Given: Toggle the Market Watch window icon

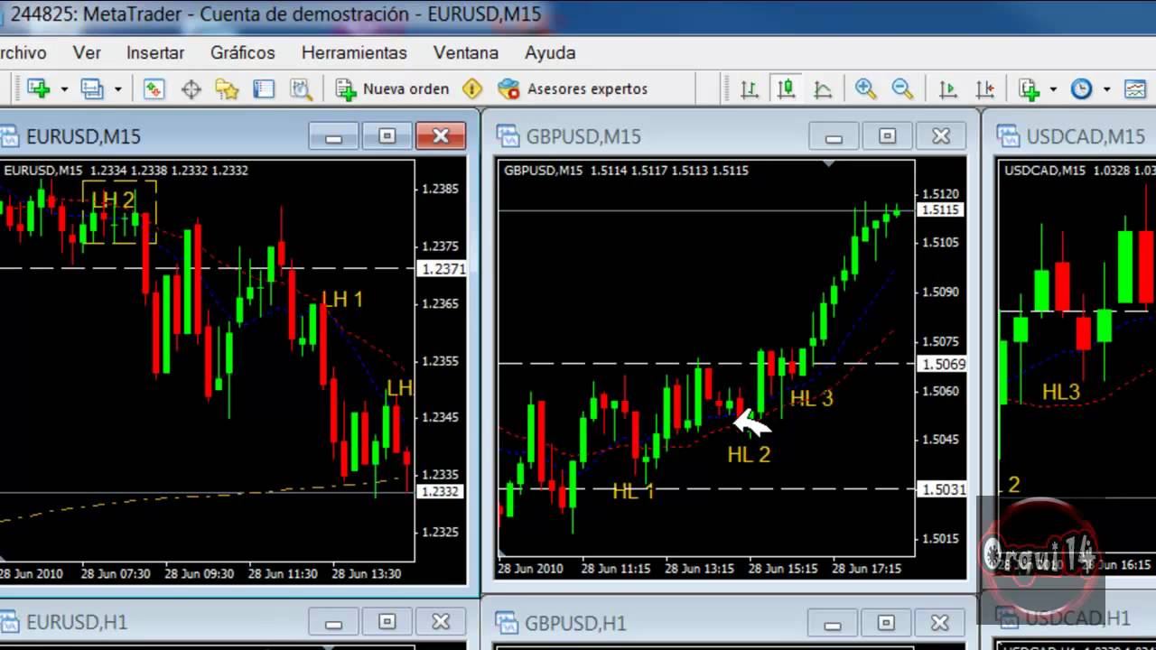Looking at the screenshot, I should 154,88.
